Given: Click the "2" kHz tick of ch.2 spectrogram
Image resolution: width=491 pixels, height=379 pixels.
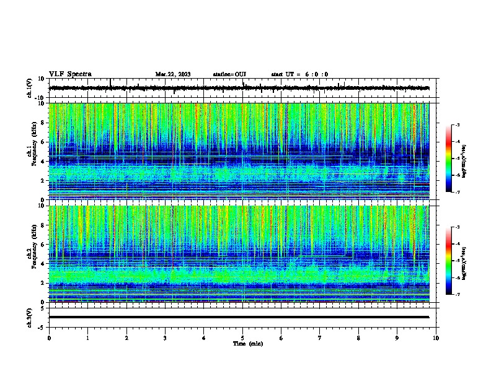Looking at the screenshot, I should point(43,283).
